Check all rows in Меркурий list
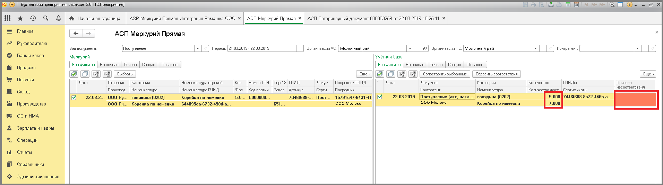The image size is (663, 185). pyautogui.click(x=74, y=74)
